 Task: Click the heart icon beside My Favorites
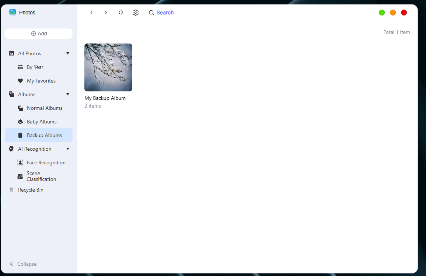pos(20,81)
